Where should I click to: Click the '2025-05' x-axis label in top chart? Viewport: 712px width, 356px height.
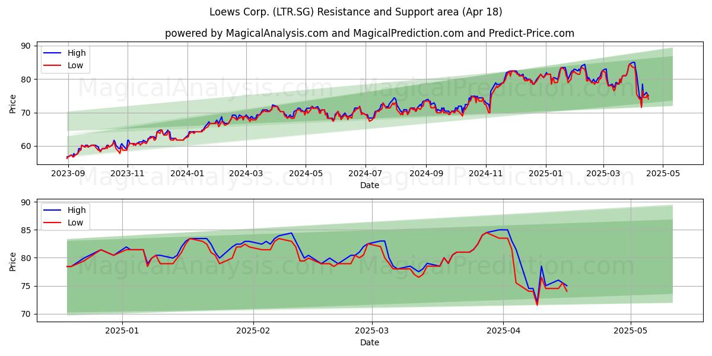pyautogui.click(x=663, y=173)
